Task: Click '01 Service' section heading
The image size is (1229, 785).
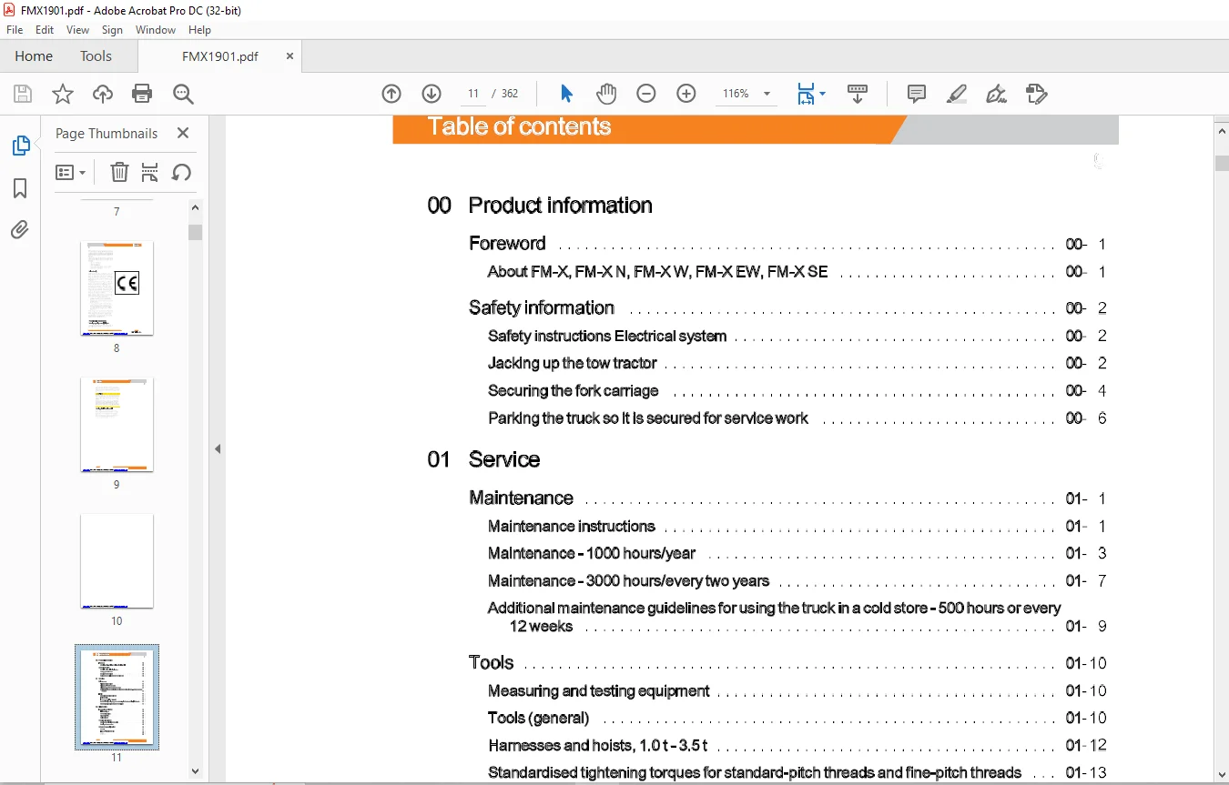Action: (483, 459)
